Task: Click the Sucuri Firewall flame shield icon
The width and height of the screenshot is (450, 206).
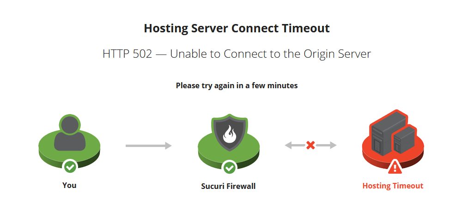Action: (x=229, y=132)
